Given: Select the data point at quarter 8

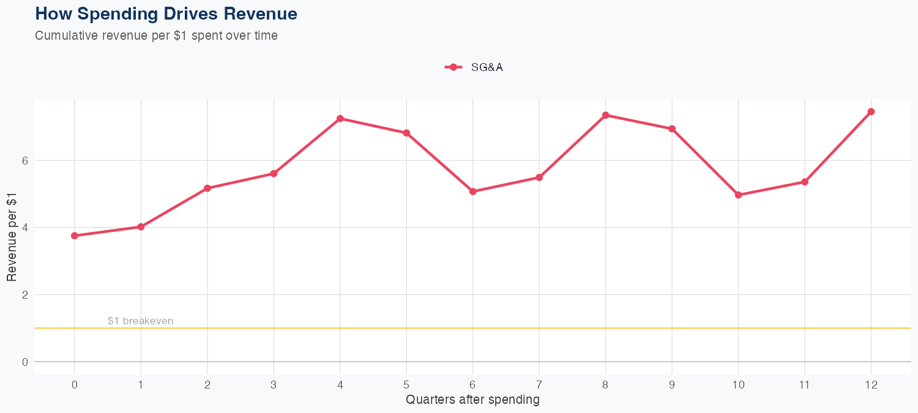Looking at the screenshot, I should (x=605, y=115).
